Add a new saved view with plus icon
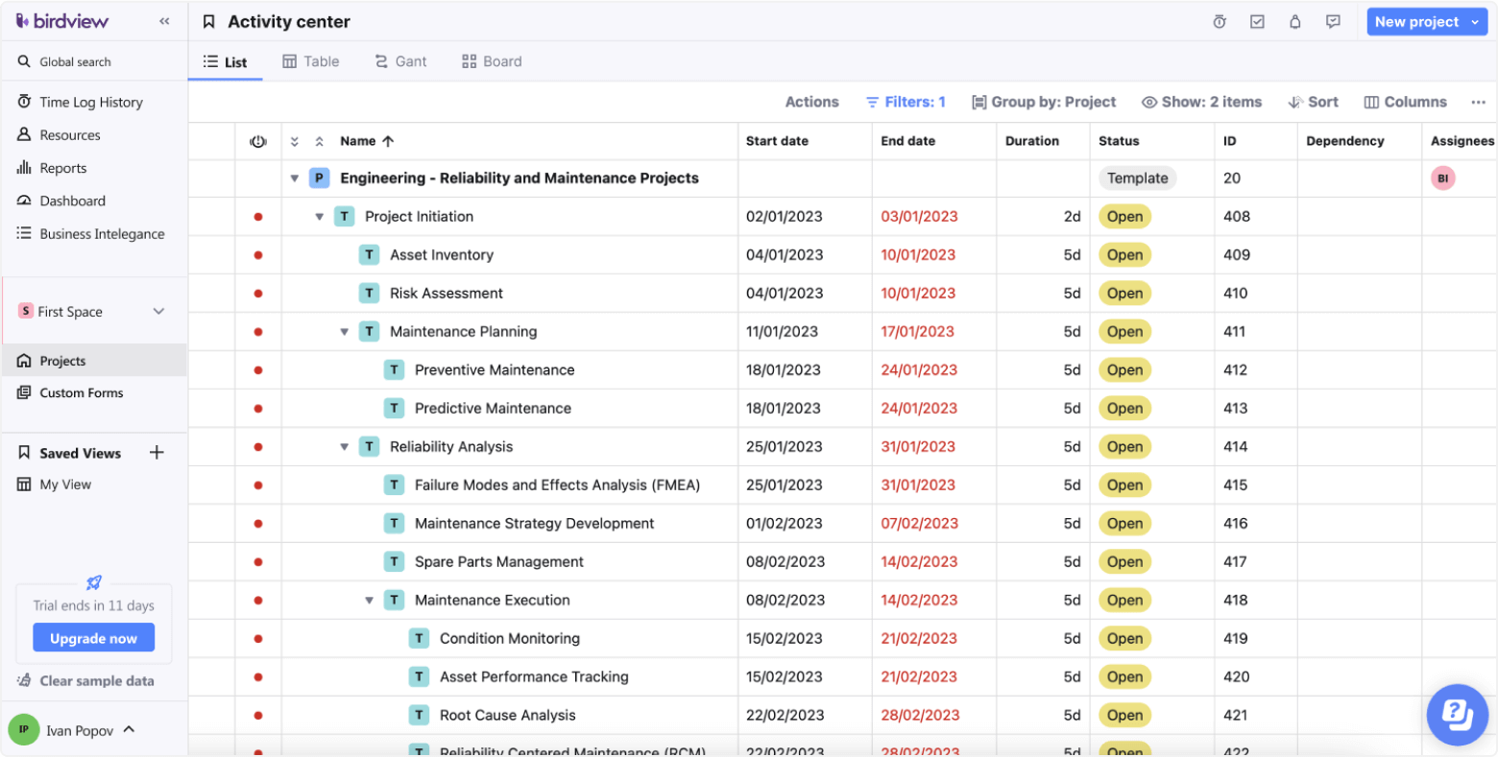 (x=157, y=453)
